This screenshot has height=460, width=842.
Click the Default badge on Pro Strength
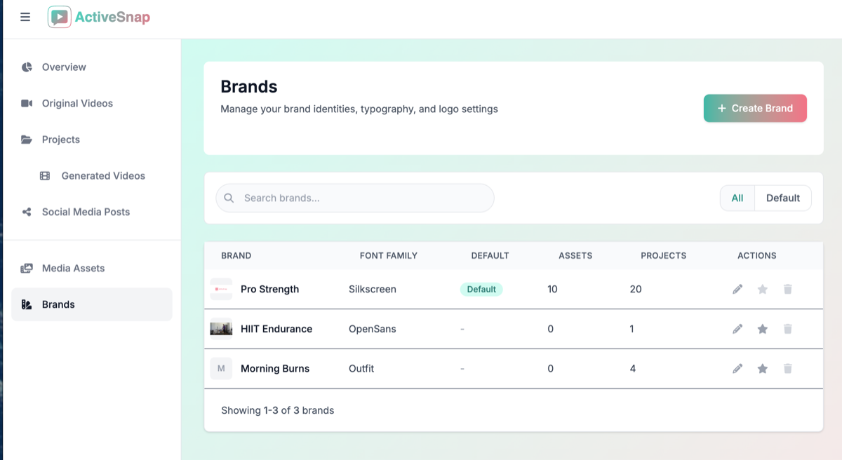481,289
